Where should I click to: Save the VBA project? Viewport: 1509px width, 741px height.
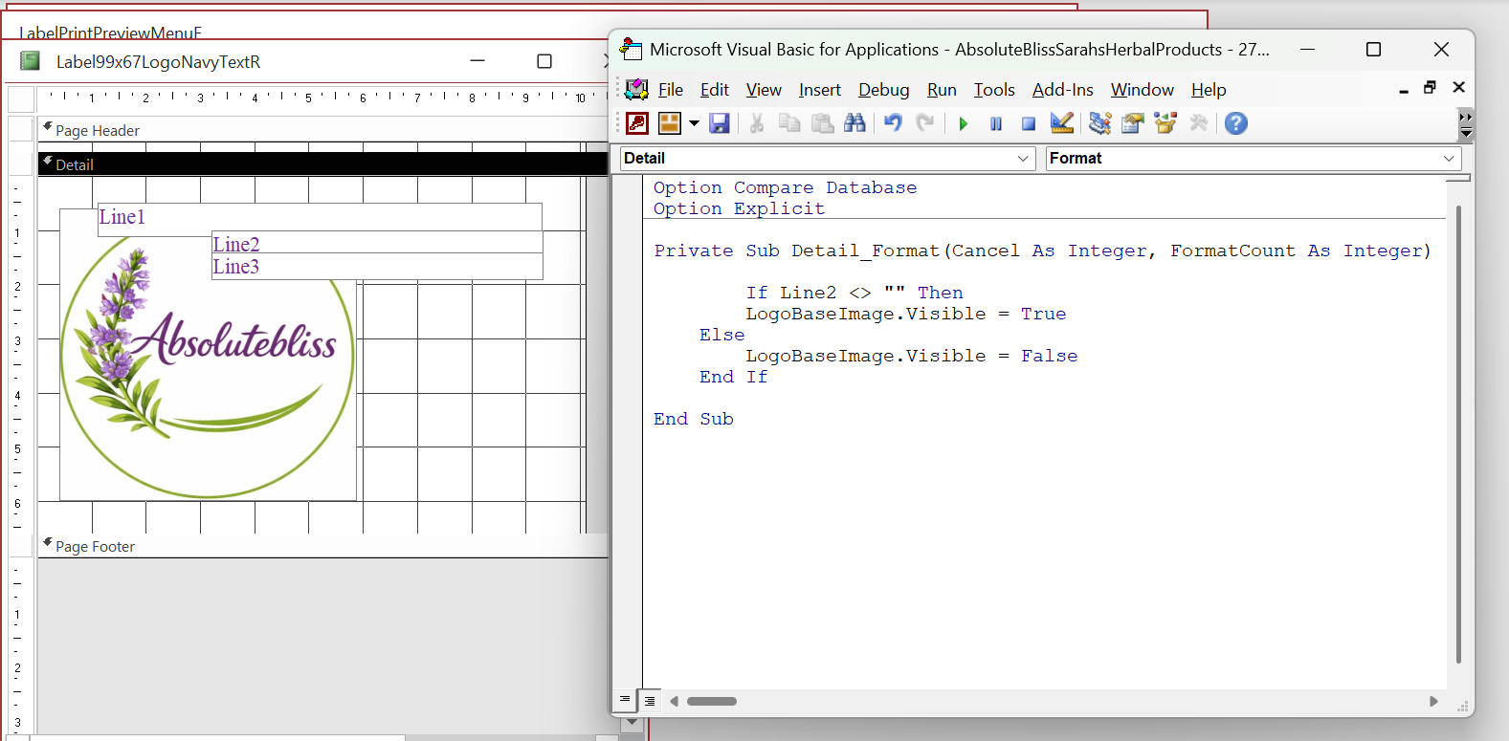(x=720, y=123)
